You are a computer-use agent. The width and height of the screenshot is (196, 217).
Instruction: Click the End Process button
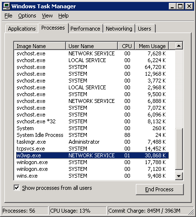(x=160, y=189)
